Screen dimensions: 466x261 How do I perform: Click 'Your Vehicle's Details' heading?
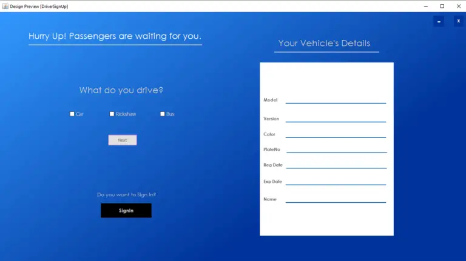pyautogui.click(x=324, y=44)
